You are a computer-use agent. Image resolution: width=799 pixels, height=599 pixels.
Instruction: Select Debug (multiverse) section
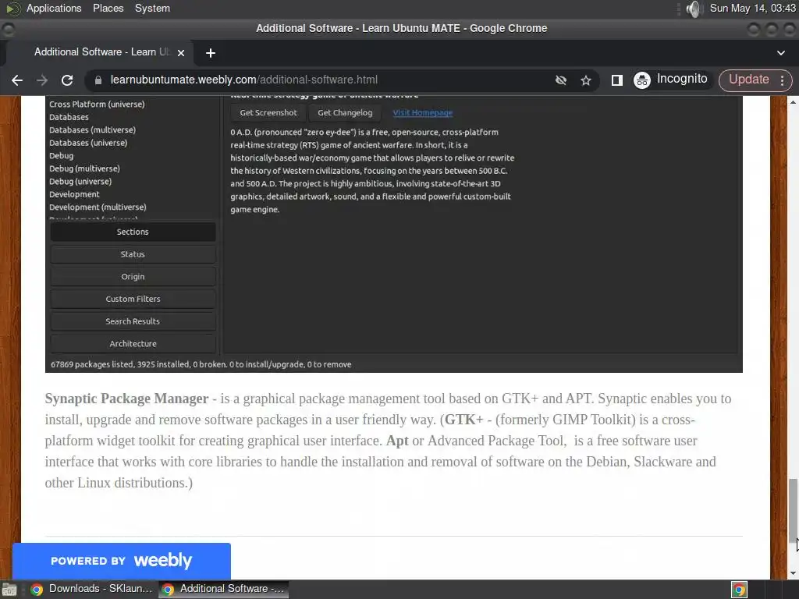[84, 168]
